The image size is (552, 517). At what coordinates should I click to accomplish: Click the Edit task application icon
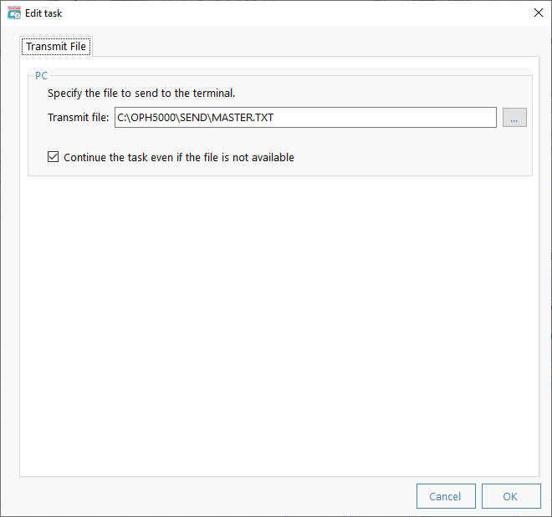[x=14, y=13]
